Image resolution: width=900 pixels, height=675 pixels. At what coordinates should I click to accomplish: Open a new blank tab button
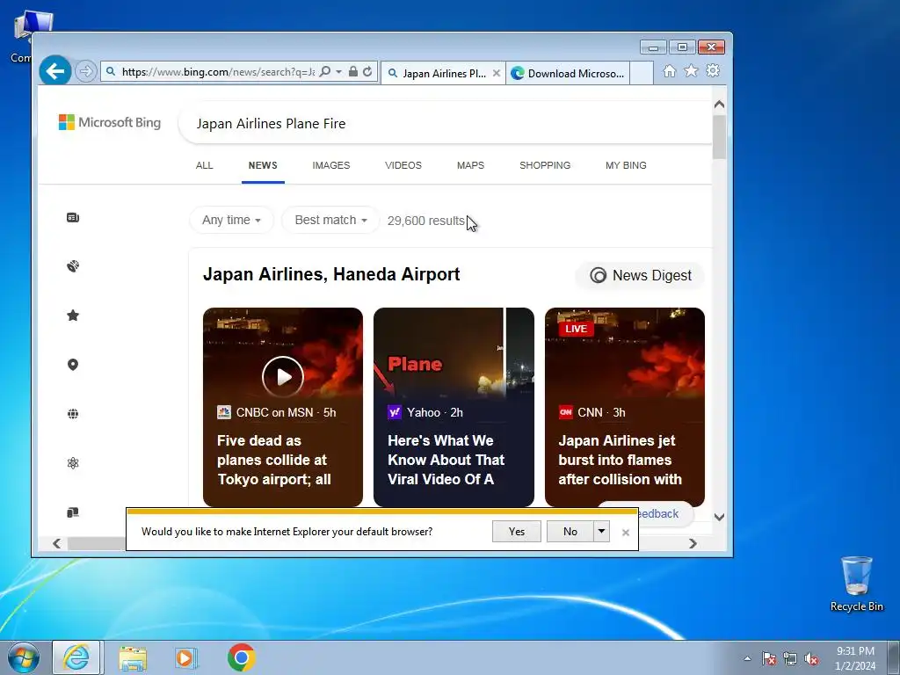[642, 74]
